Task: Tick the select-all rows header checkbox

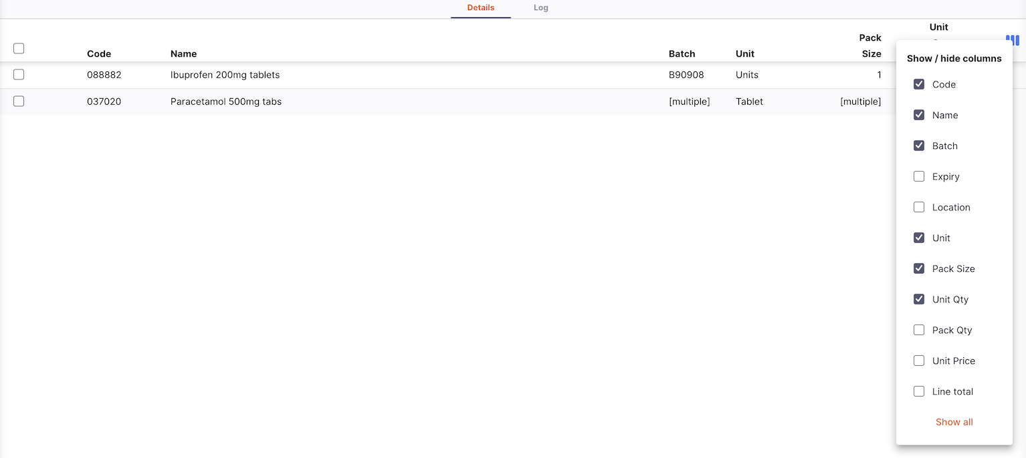Action: point(19,48)
